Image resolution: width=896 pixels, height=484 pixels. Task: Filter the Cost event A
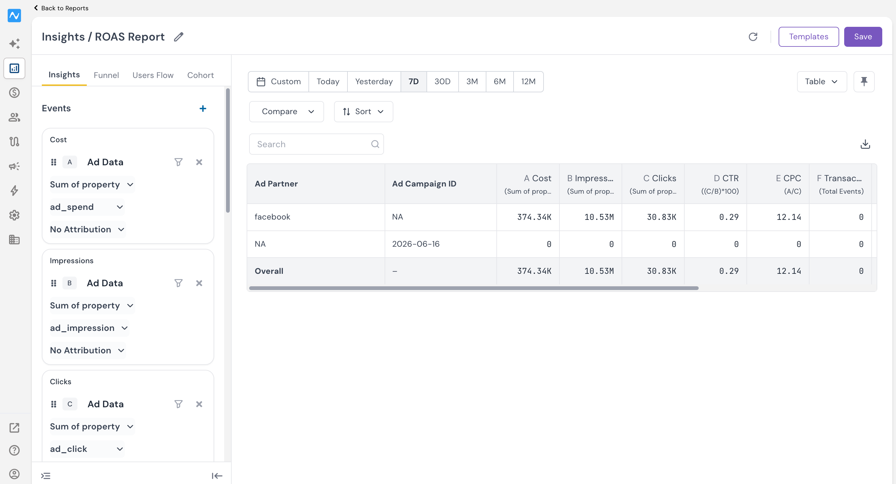(179, 162)
